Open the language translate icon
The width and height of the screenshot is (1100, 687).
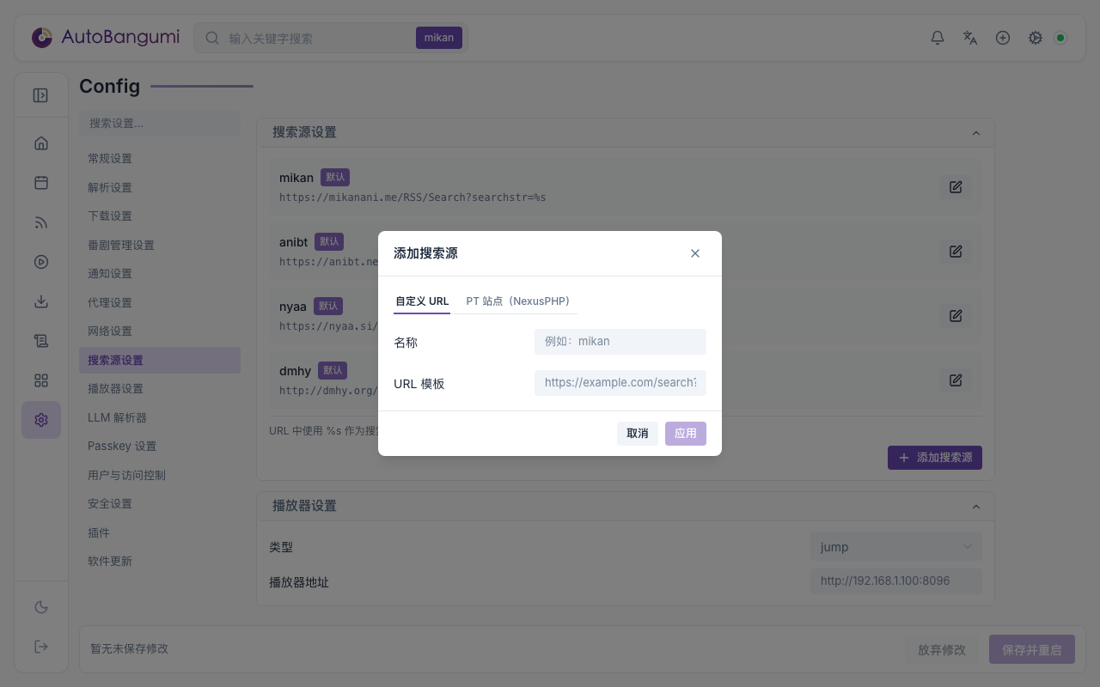tap(970, 38)
